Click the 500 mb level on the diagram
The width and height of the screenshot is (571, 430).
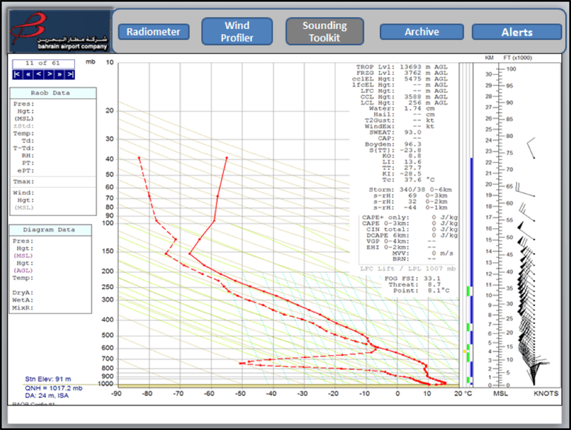point(108,336)
